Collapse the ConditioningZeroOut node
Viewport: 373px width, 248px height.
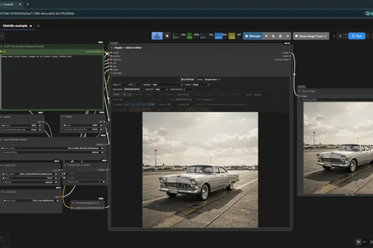[x=73, y=203]
